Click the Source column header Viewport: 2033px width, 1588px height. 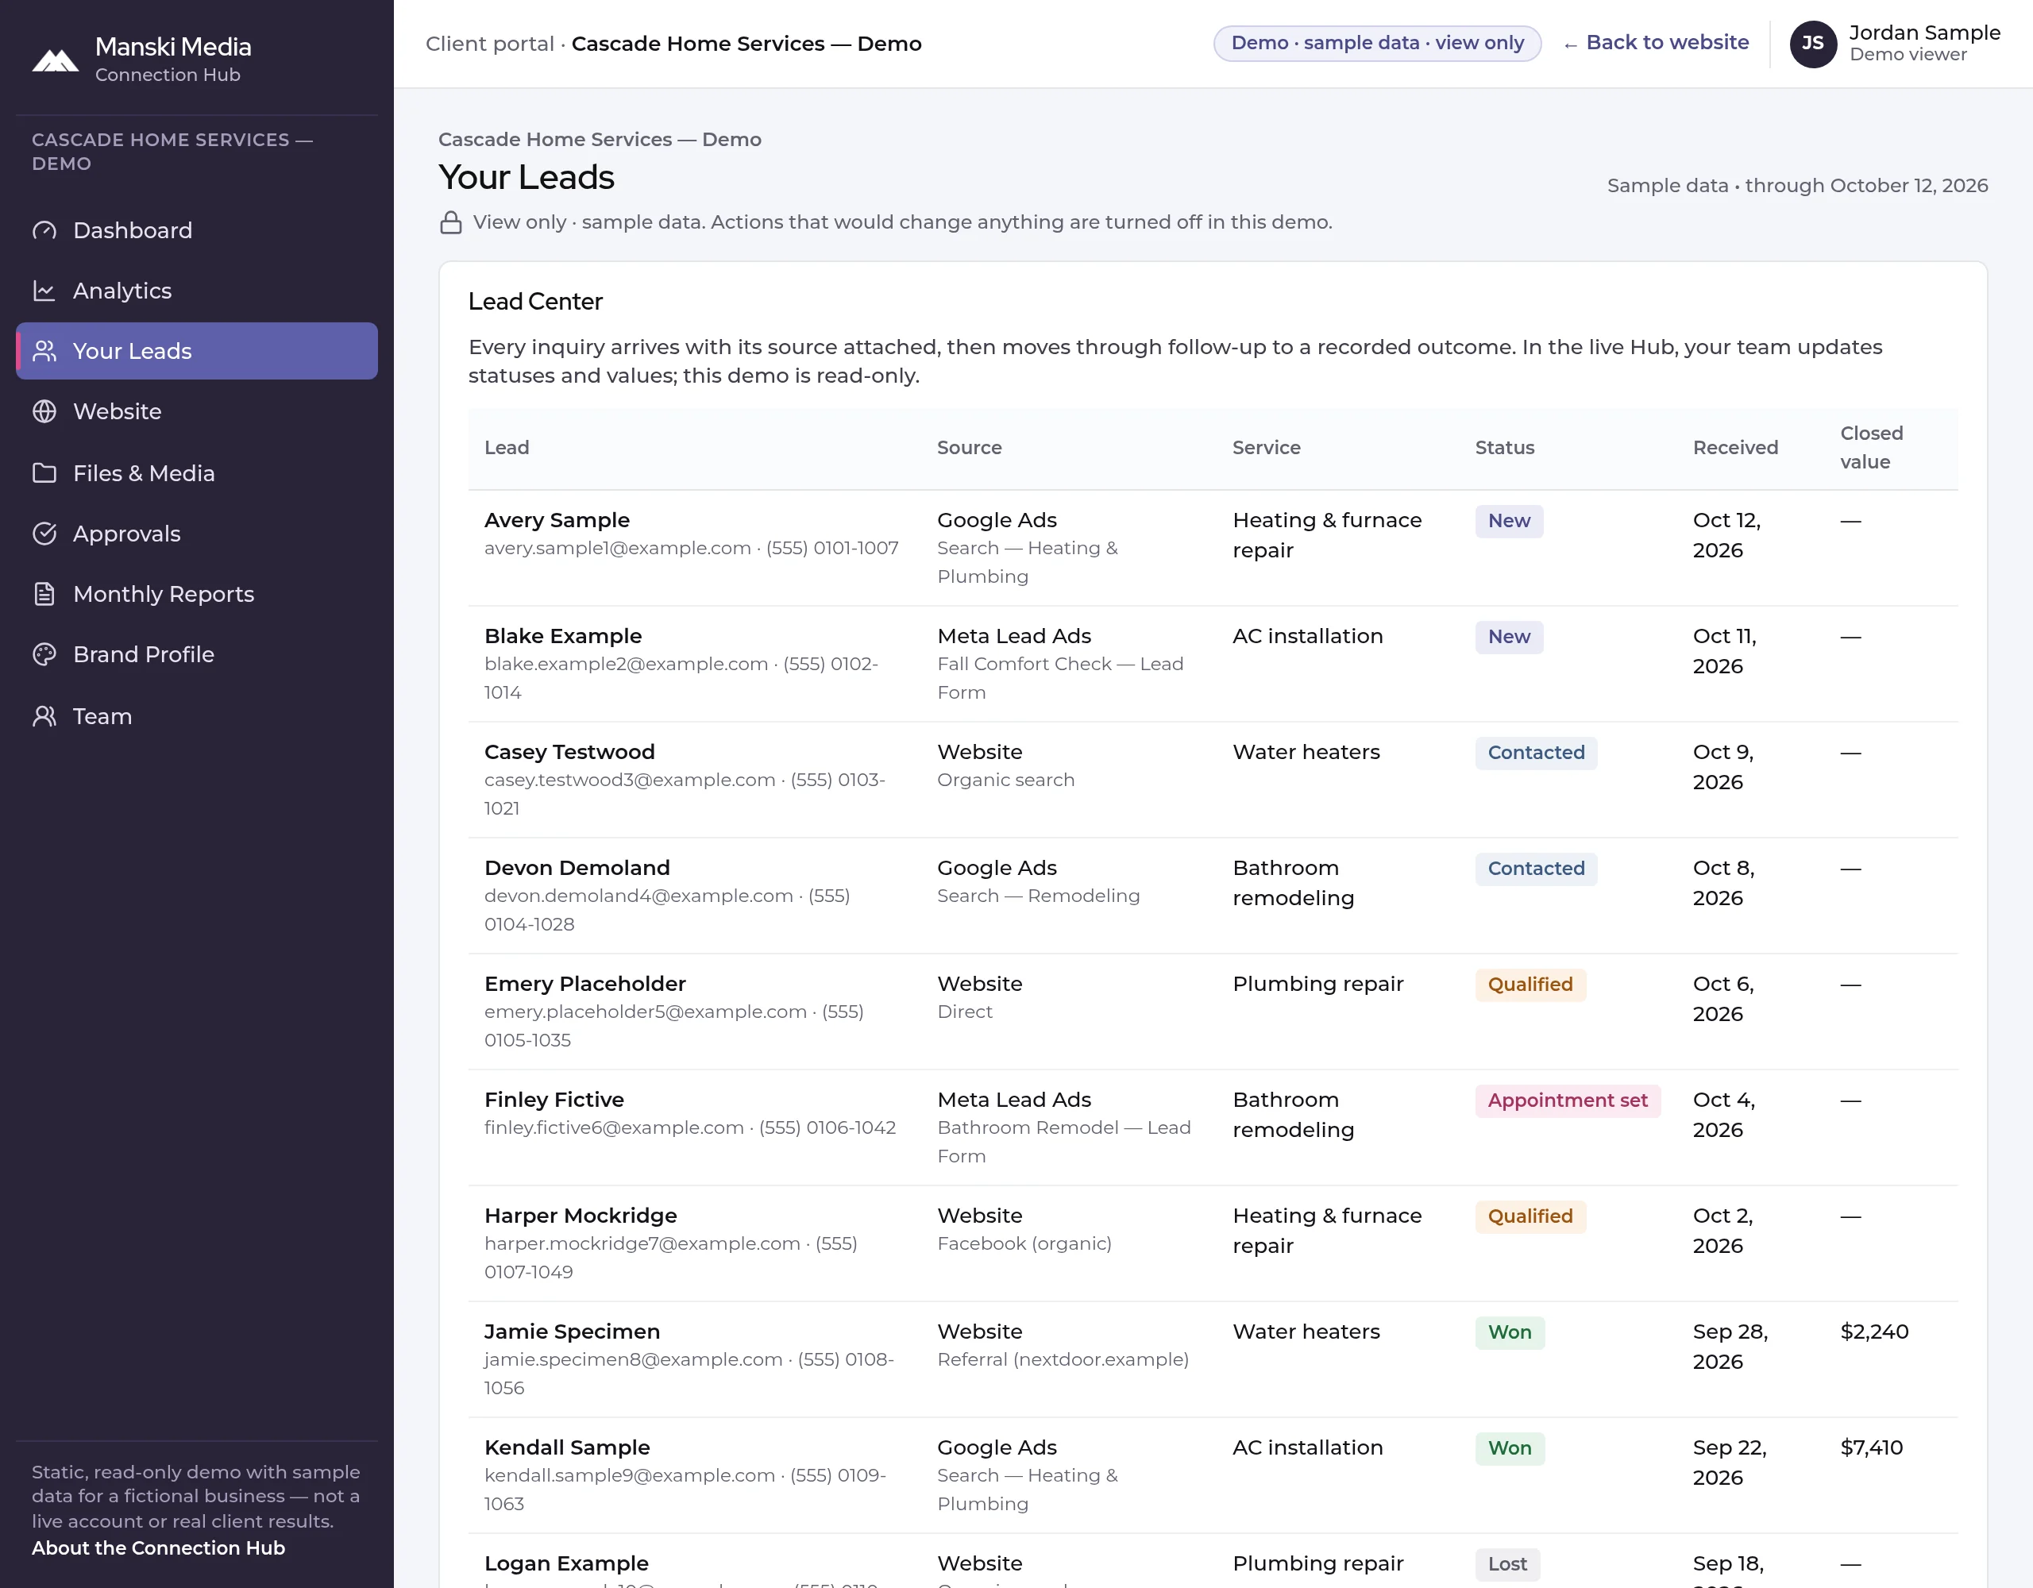point(969,448)
